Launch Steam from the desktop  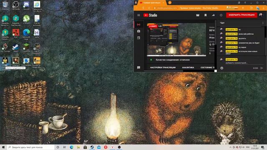pyautogui.click(x=16, y=47)
